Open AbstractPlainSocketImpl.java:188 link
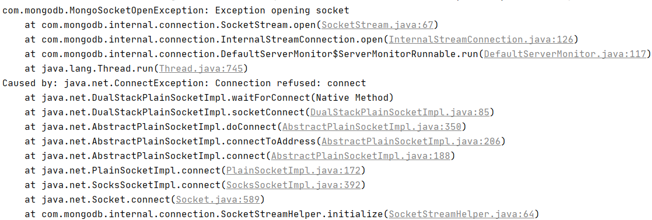The image size is (652, 220). point(361,156)
